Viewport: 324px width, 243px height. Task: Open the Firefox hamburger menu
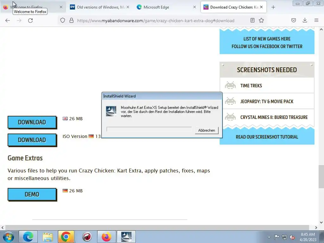coord(316,20)
